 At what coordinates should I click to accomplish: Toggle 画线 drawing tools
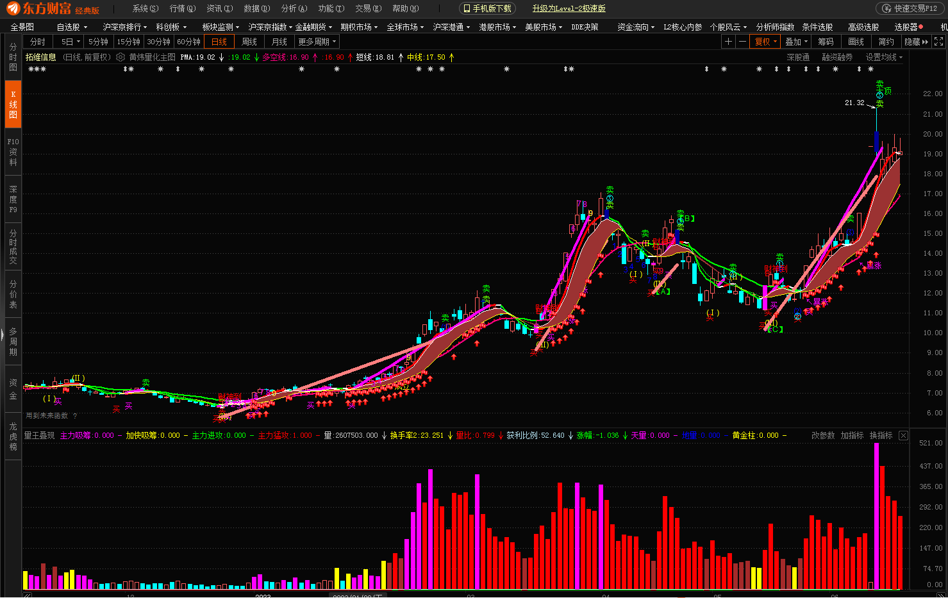(856, 42)
